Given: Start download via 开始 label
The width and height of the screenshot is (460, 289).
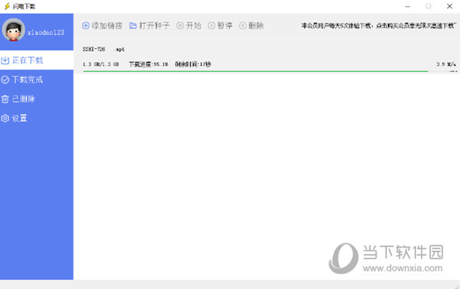Looking at the screenshot, I should click(x=193, y=25).
